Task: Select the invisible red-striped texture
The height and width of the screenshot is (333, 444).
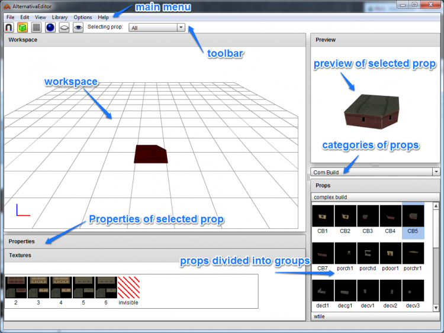Action: [x=128, y=287]
